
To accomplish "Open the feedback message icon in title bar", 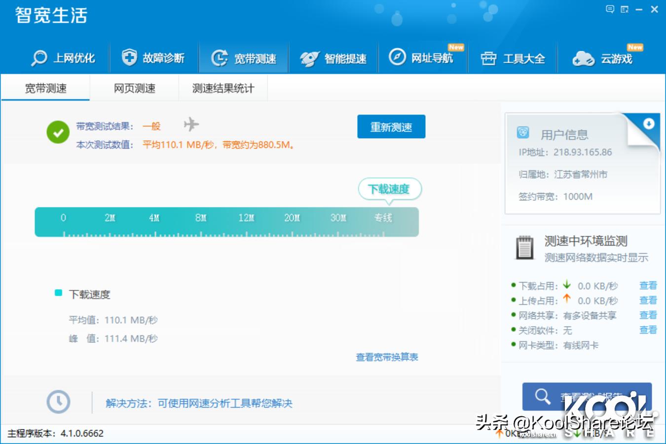I will click(610, 9).
